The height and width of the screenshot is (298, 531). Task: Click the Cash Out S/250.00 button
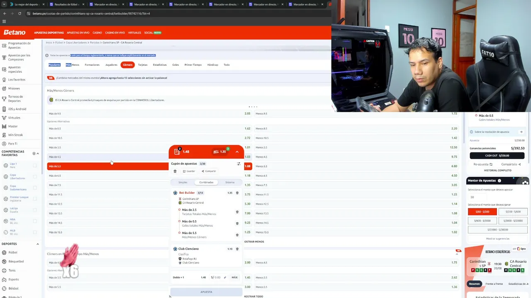pyautogui.click(x=497, y=156)
